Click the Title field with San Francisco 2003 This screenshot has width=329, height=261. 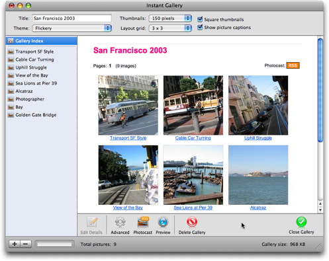coord(72,19)
